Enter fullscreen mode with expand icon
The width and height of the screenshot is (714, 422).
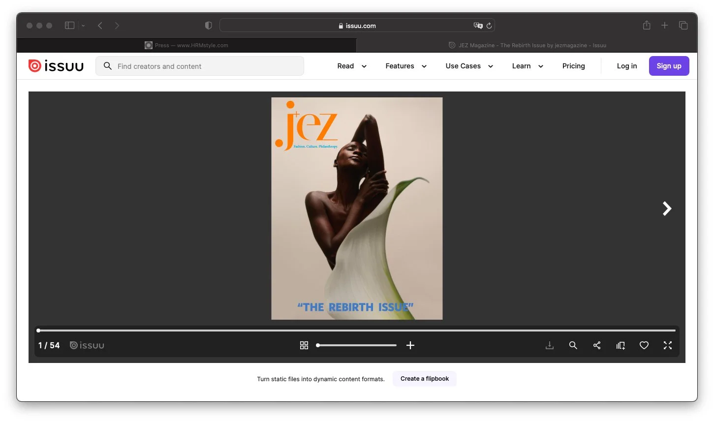668,345
